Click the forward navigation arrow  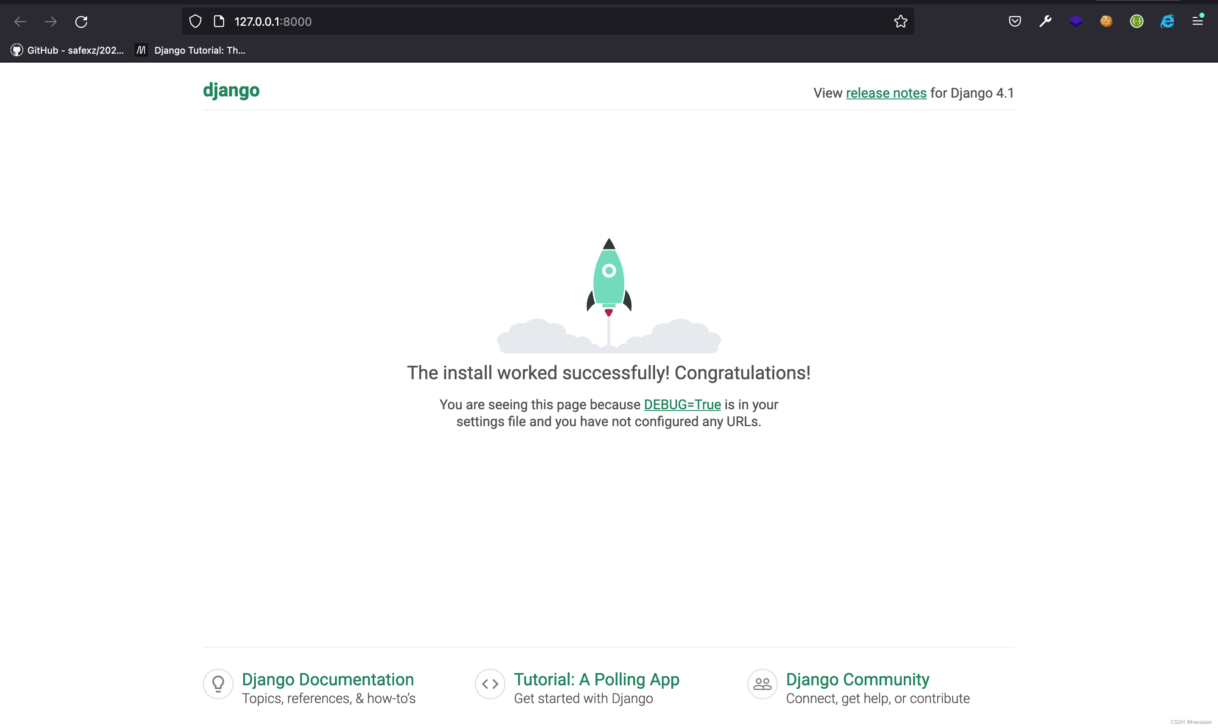[51, 22]
